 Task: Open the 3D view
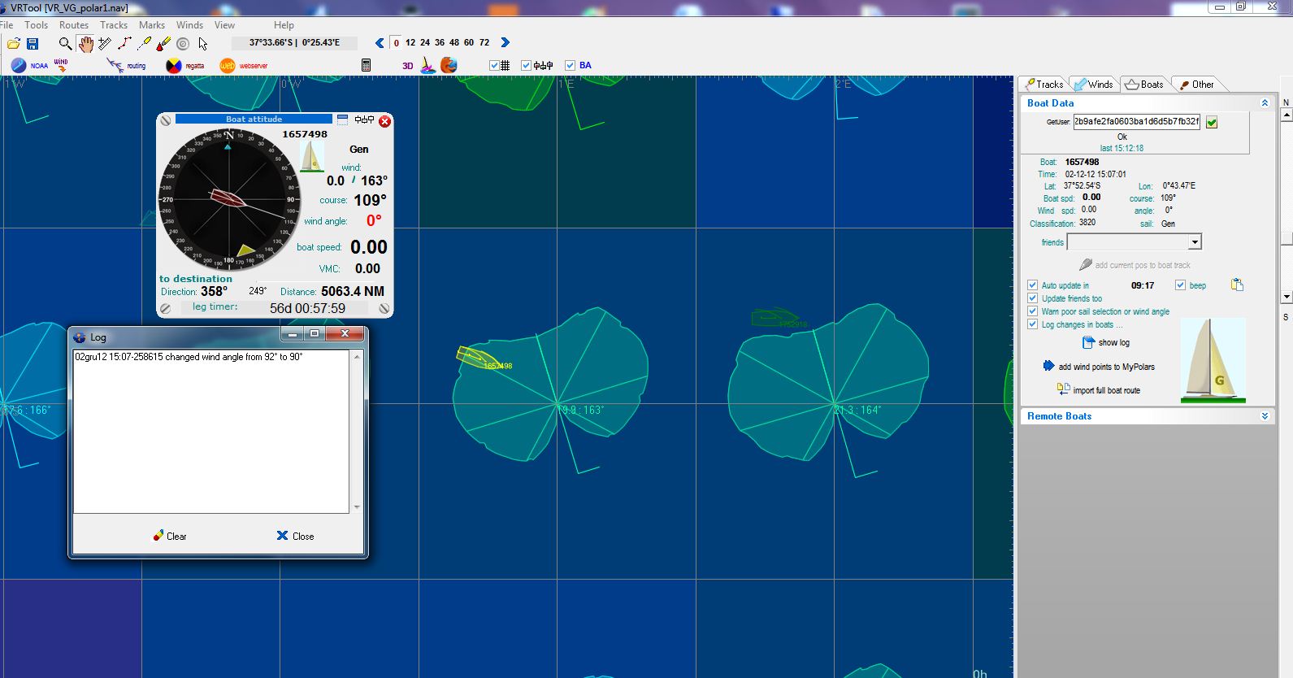[x=407, y=66]
